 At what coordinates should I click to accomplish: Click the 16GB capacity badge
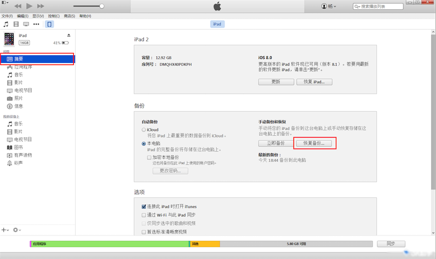tap(24, 43)
